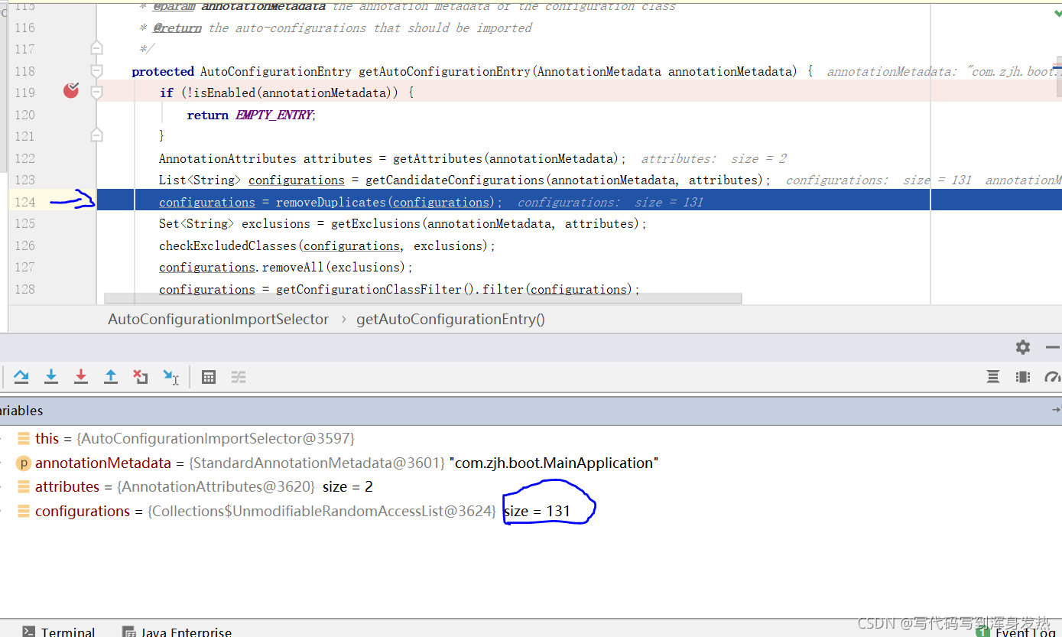Select the attributes variable row
The width and height of the screenshot is (1062, 637).
coord(531,486)
